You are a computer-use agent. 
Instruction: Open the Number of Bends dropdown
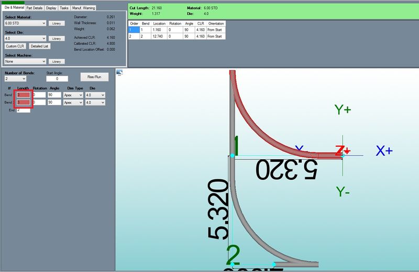15,79
